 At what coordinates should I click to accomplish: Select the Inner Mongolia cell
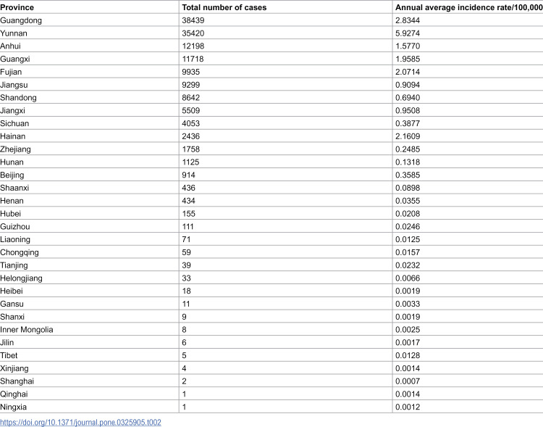27,330
